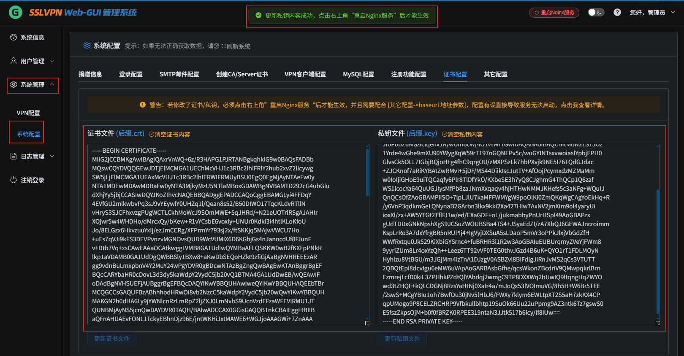Click the 重启Nginx服务 button
This screenshot has width=684, height=356.
click(x=554, y=13)
